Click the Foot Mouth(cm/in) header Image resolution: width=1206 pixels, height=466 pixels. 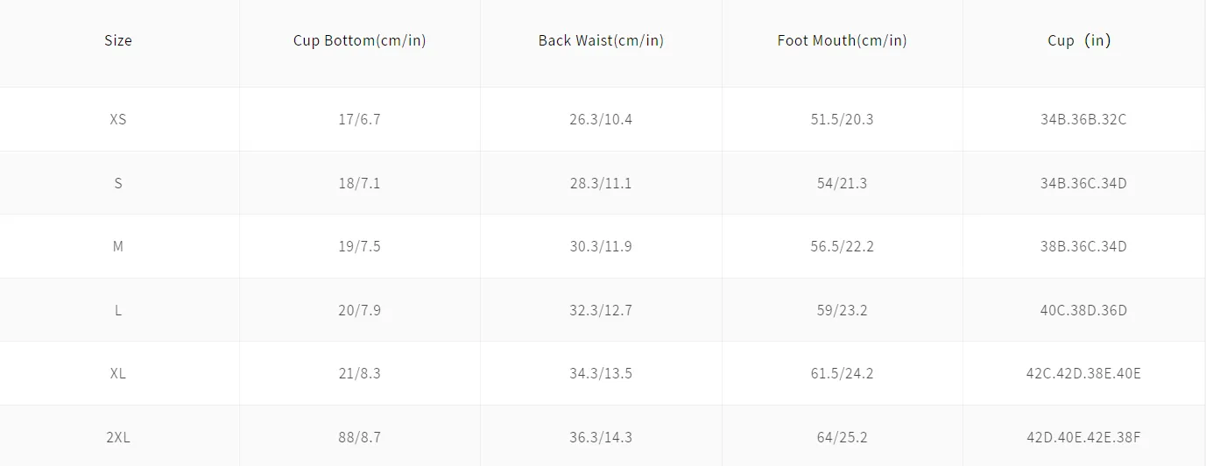point(842,40)
